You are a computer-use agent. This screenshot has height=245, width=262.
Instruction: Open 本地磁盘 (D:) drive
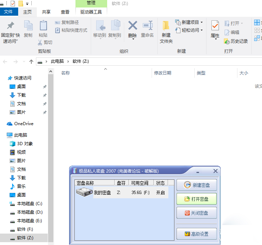click(30, 212)
